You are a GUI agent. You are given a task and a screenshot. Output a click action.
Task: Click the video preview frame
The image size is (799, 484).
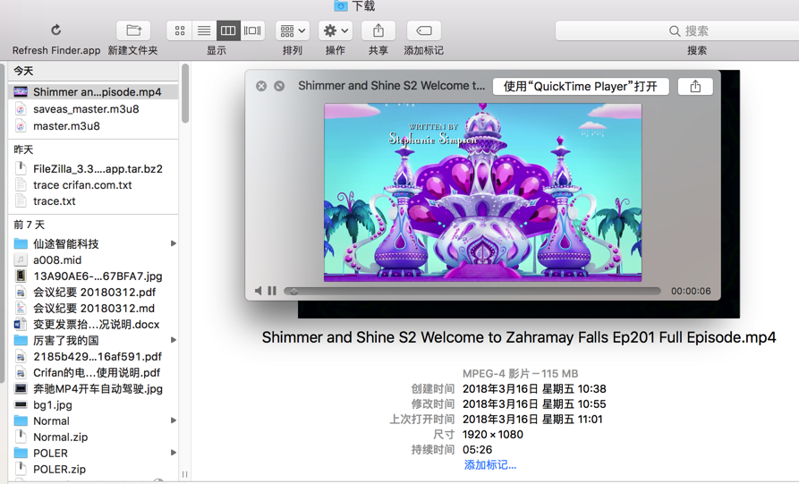(x=482, y=192)
